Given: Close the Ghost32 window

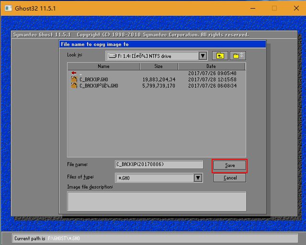Looking at the screenshot, I should (x=296, y=9).
